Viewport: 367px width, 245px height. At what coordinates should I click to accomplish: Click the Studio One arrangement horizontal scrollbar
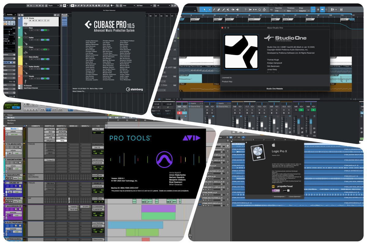(x=251, y=99)
